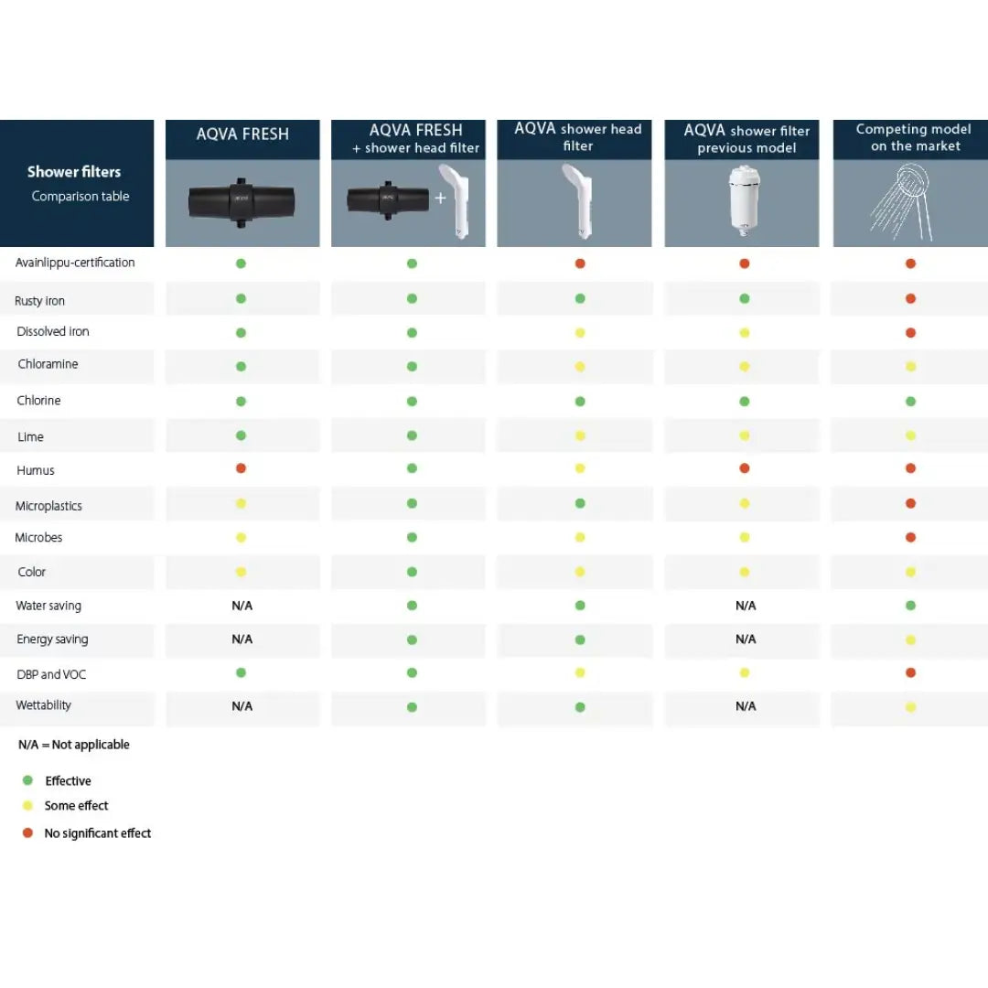The height and width of the screenshot is (988, 988).
Task: Open the AQVA previous model filter image
Action: click(x=746, y=202)
